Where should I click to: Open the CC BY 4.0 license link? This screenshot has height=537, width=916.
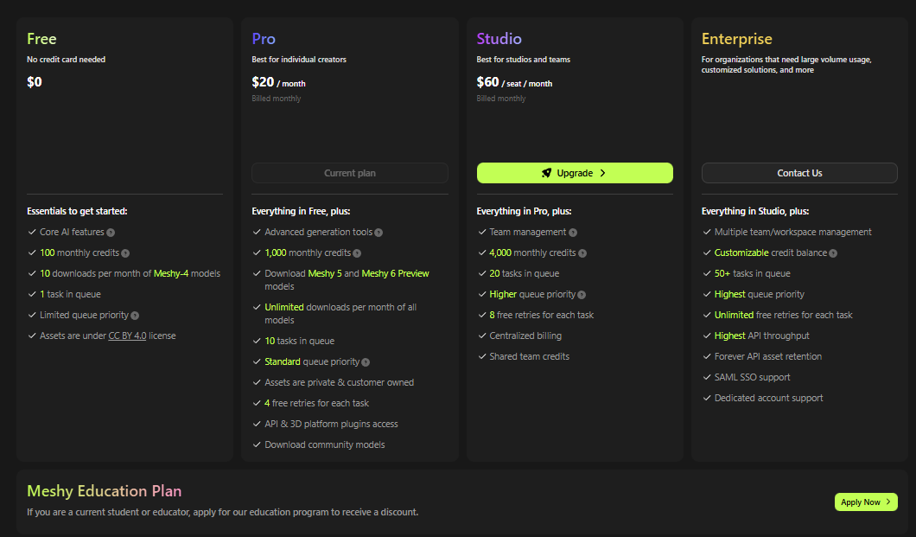[127, 336]
